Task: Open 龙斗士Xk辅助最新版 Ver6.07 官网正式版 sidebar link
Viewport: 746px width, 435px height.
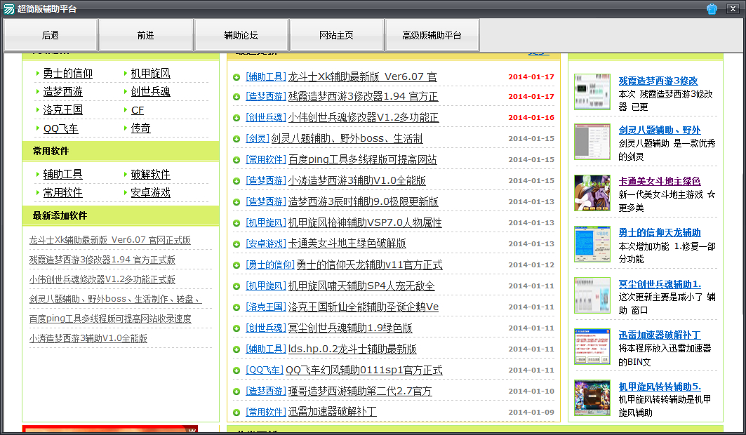Action: point(110,240)
